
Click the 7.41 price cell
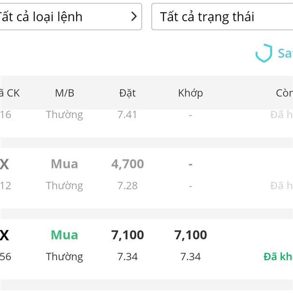[x=127, y=115]
